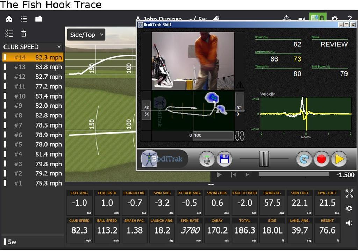Step to the next frame in playback bar
Viewport: 358px width, 251px height.
pos(248,175)
